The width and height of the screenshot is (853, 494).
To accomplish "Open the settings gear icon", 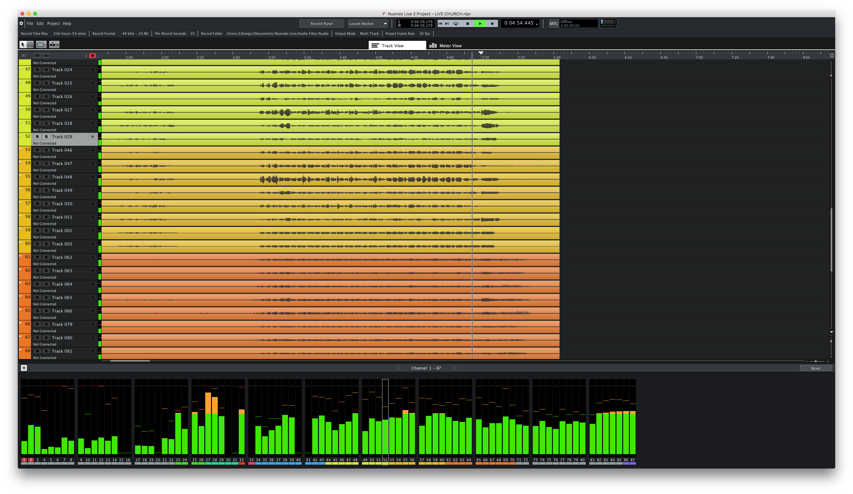I will coord(21,23).
